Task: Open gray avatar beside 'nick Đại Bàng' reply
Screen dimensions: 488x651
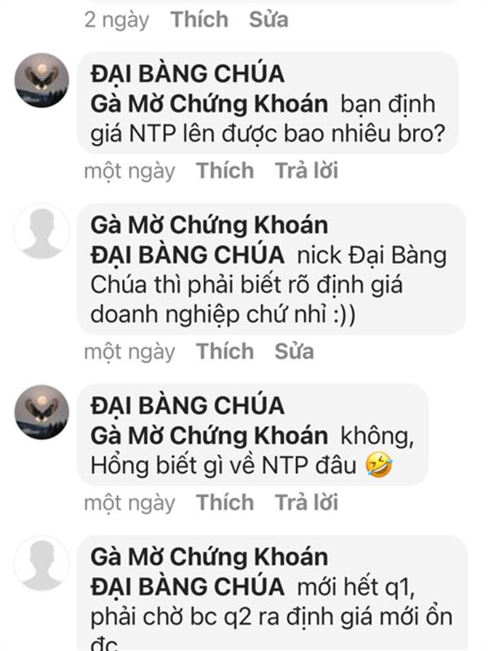Action: pyautogui.click(x=41, y=232)
